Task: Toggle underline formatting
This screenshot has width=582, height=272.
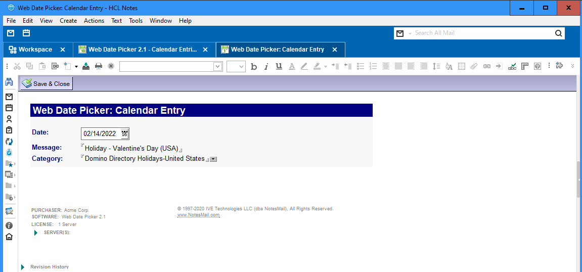Action: tap(279, 66)
